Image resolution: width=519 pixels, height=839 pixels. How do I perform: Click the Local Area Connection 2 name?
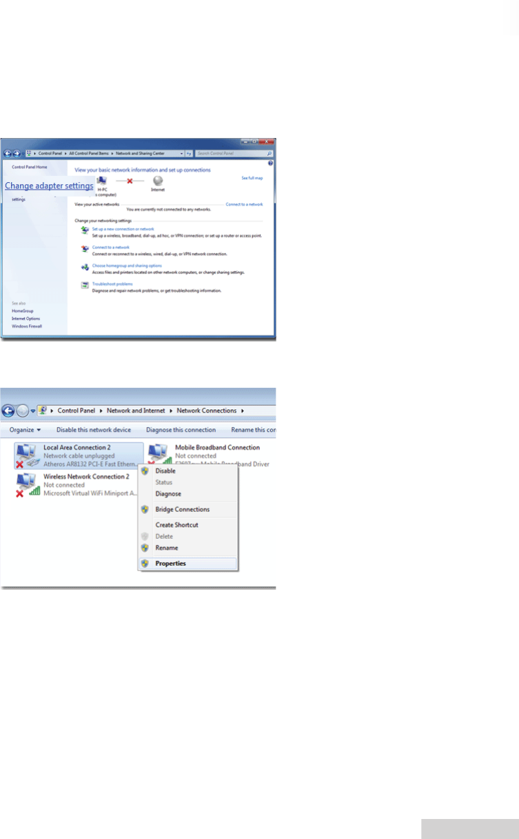pyautogui.click(x=77, y=448)
